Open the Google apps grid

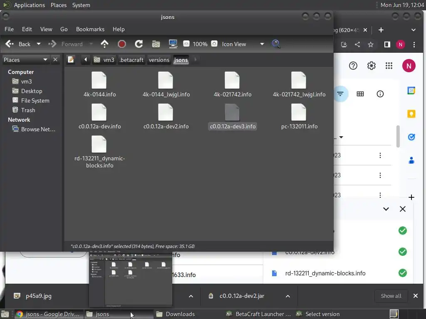click(389, 66)
